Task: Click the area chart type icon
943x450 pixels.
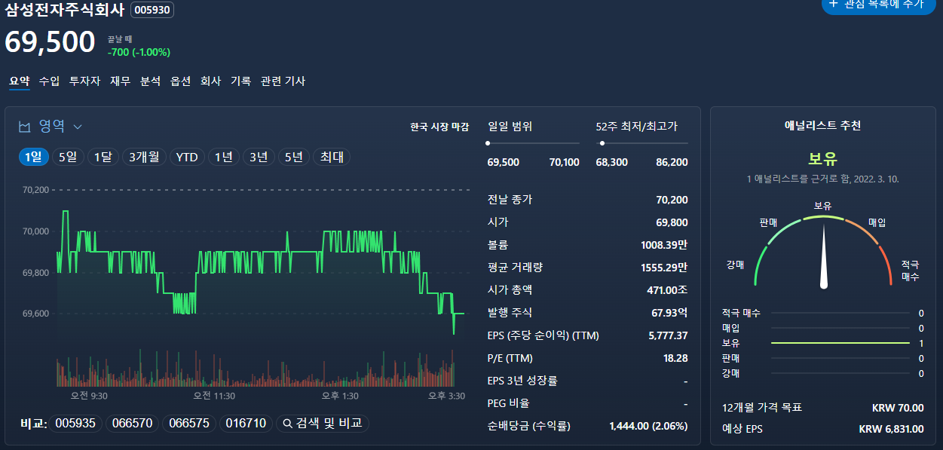Action: [x=25, y=127]
